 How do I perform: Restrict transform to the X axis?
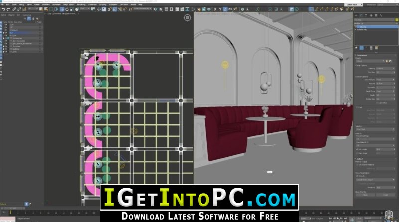tap(215, 9)
